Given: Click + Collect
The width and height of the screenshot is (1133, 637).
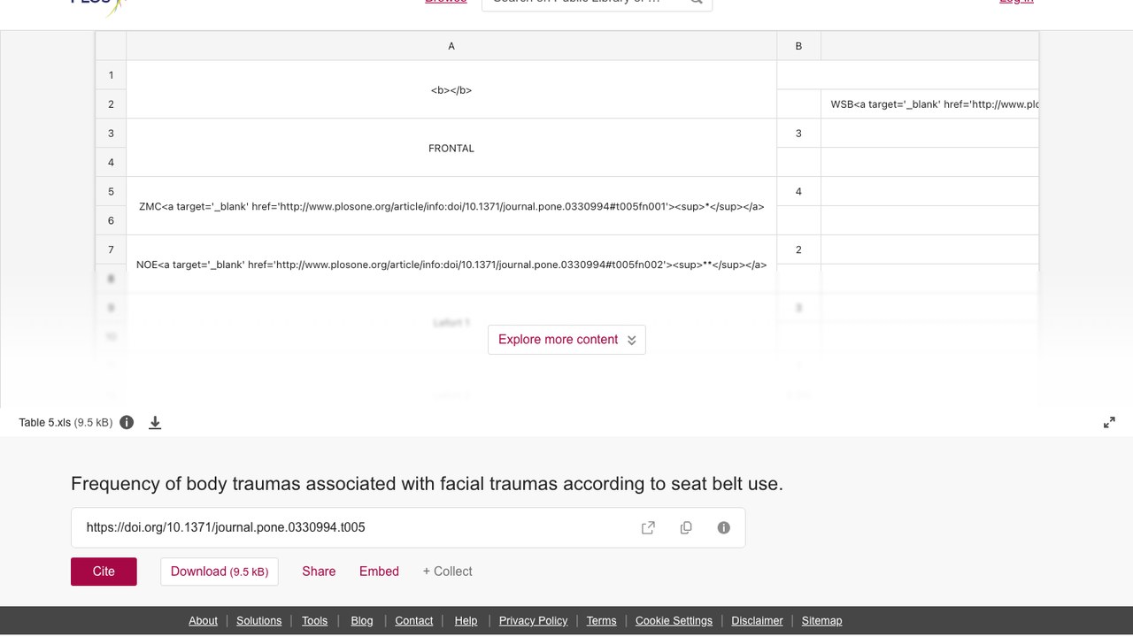Looking at the screenshot, I should point(447,572).
